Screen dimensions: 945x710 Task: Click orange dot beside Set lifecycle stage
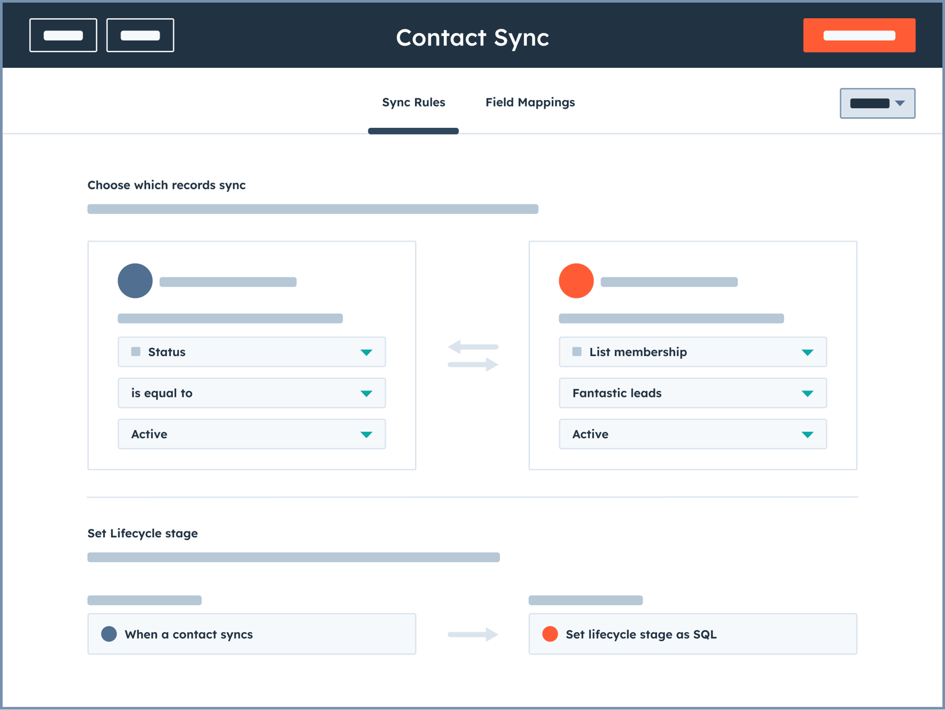(x=550, y=634)
